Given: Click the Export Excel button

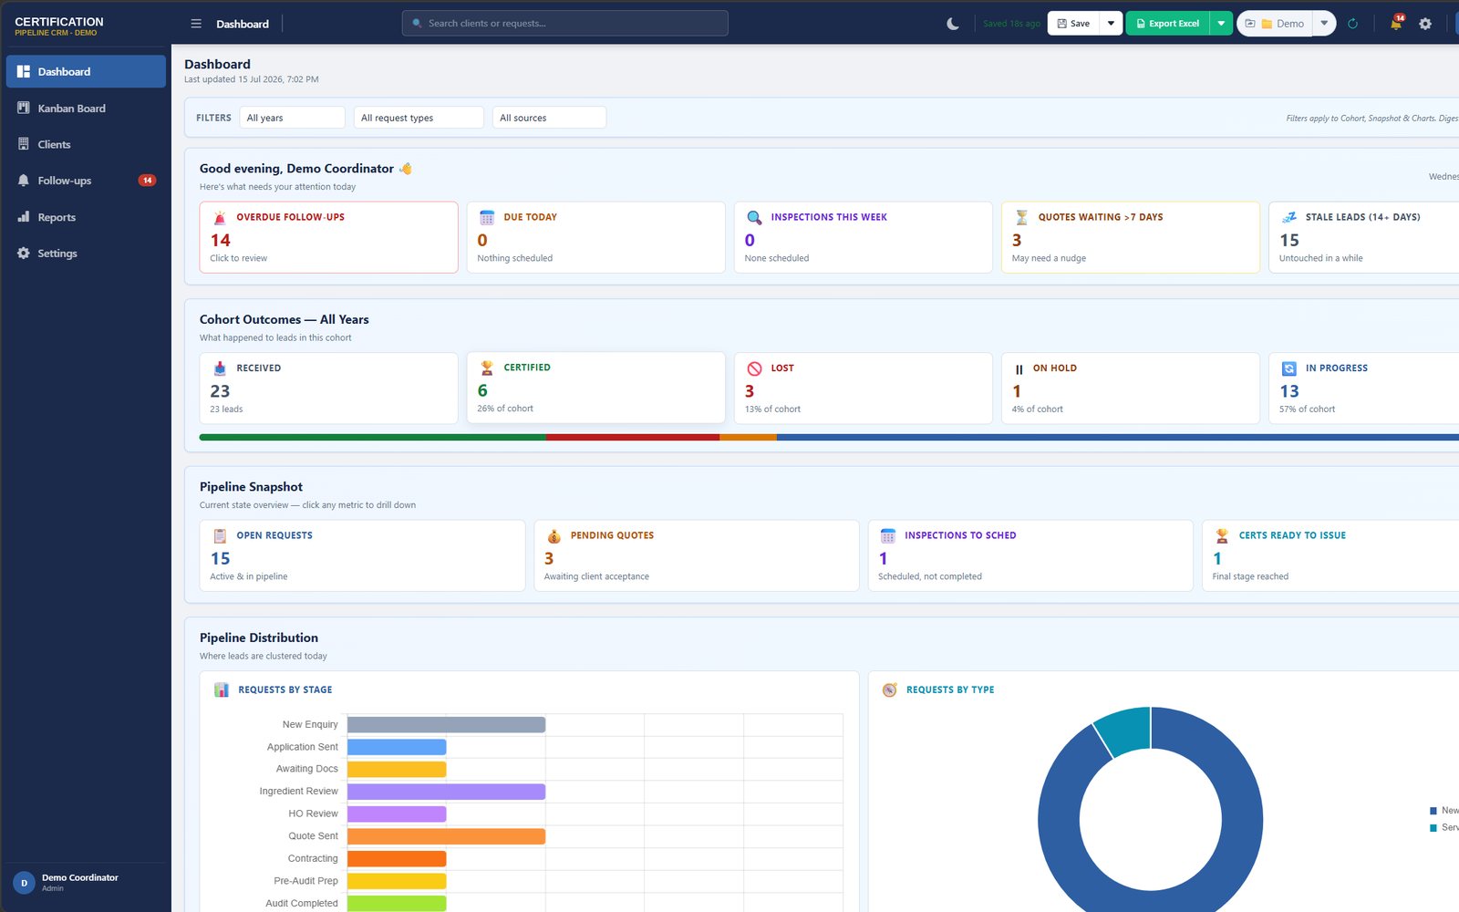Looking at the screenshot, I should [1167, 24].
